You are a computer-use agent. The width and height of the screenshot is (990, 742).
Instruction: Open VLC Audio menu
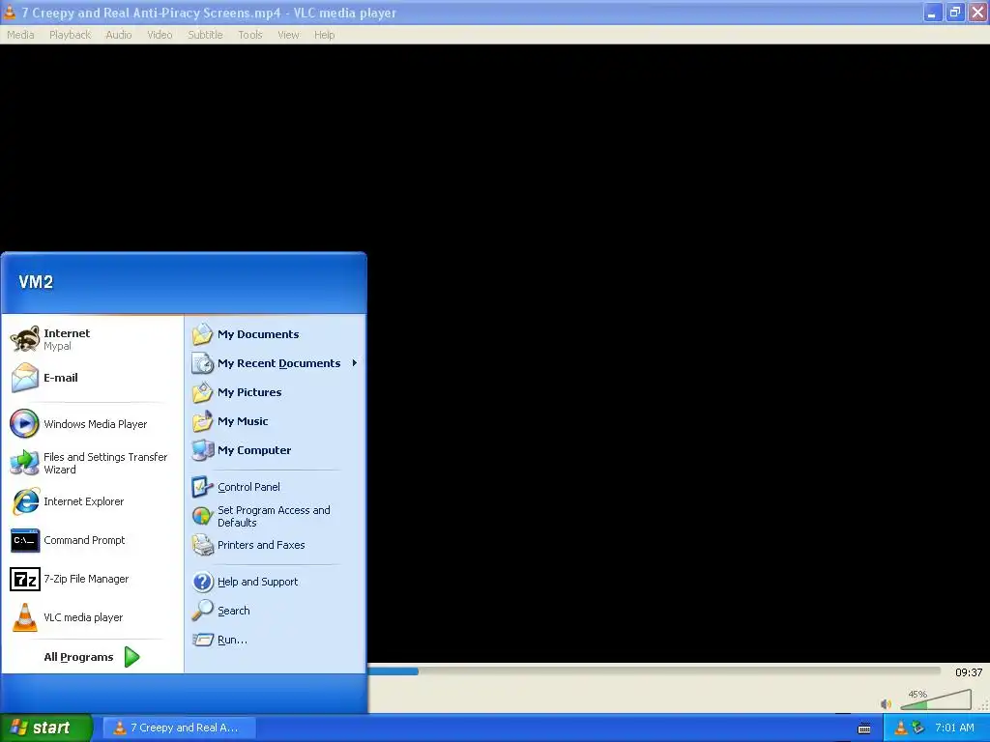click(119, 35)
